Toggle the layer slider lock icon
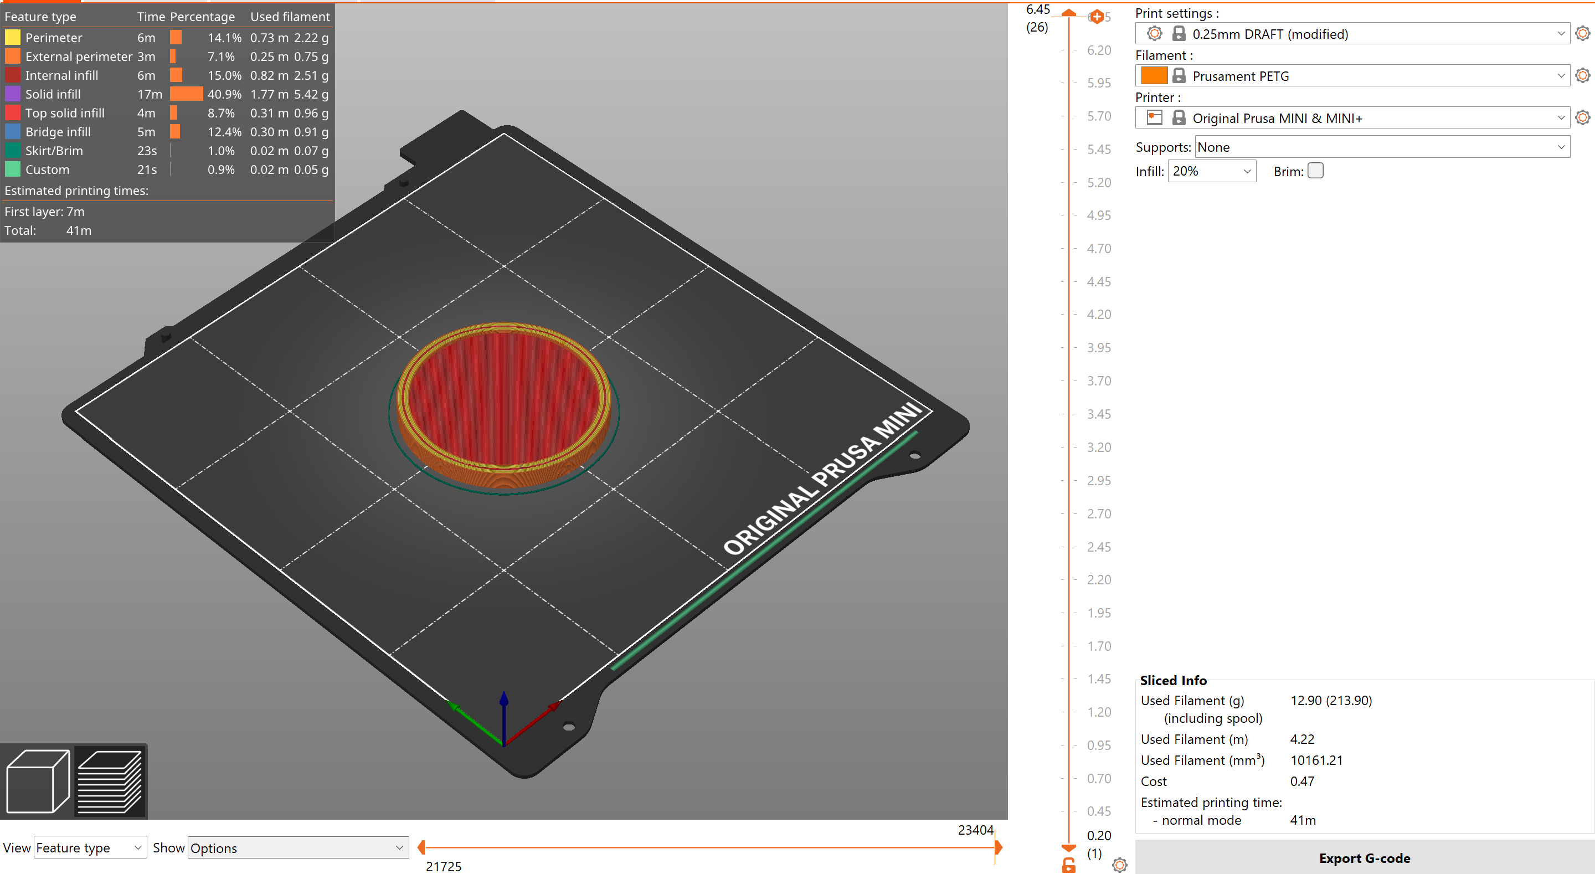Screen dimensions: 1595x874 pos(1069,865)
